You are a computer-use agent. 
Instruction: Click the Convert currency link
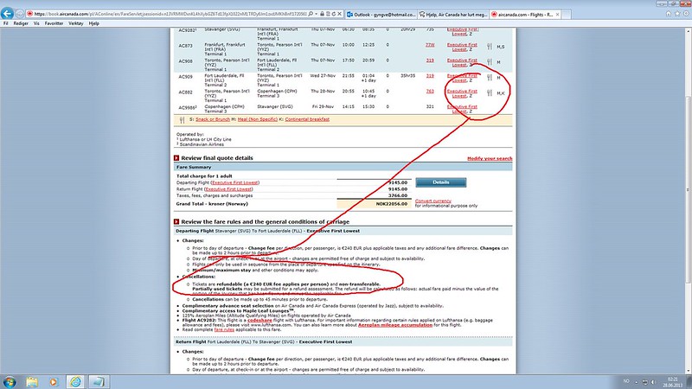[433, 201]
